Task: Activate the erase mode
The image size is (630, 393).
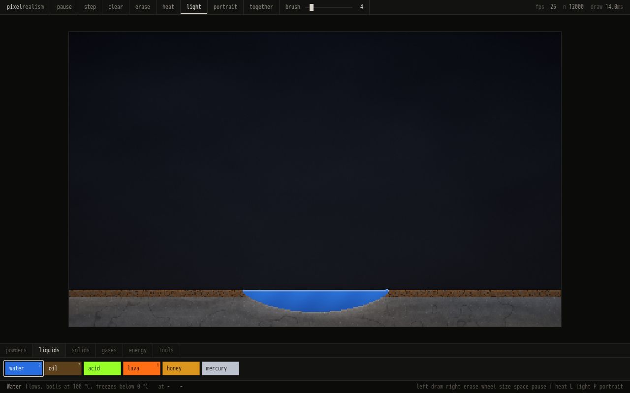Action: [143, 7]
